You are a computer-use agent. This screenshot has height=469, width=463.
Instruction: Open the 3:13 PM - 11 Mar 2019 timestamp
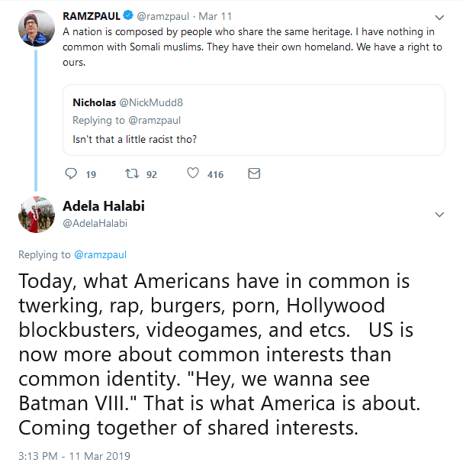tap(75, 456)
